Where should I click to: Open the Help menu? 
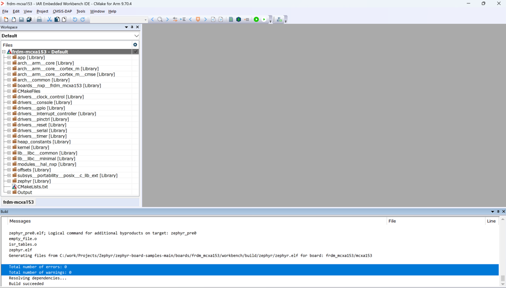pyautogui.click(x=112, y=11)
